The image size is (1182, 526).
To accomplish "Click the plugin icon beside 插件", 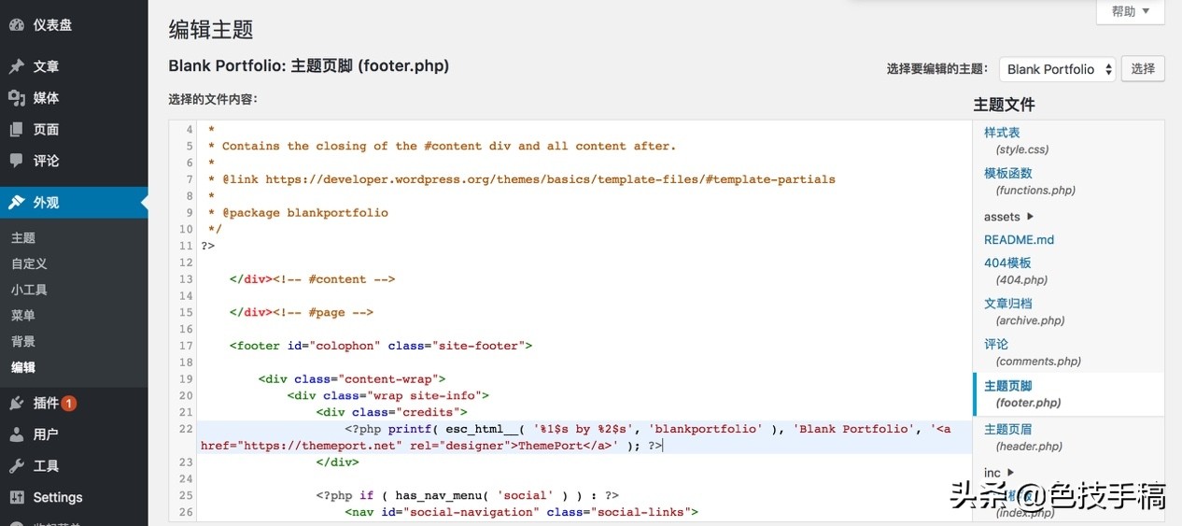I will coord(17,404).
